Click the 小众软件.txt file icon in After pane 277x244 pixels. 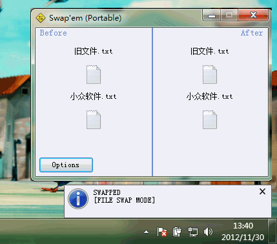click(210, 119)
